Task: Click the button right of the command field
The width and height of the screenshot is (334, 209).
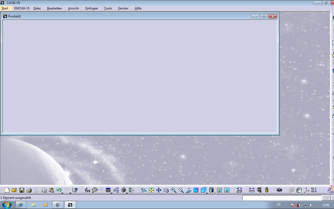Action: coord(326,198)
